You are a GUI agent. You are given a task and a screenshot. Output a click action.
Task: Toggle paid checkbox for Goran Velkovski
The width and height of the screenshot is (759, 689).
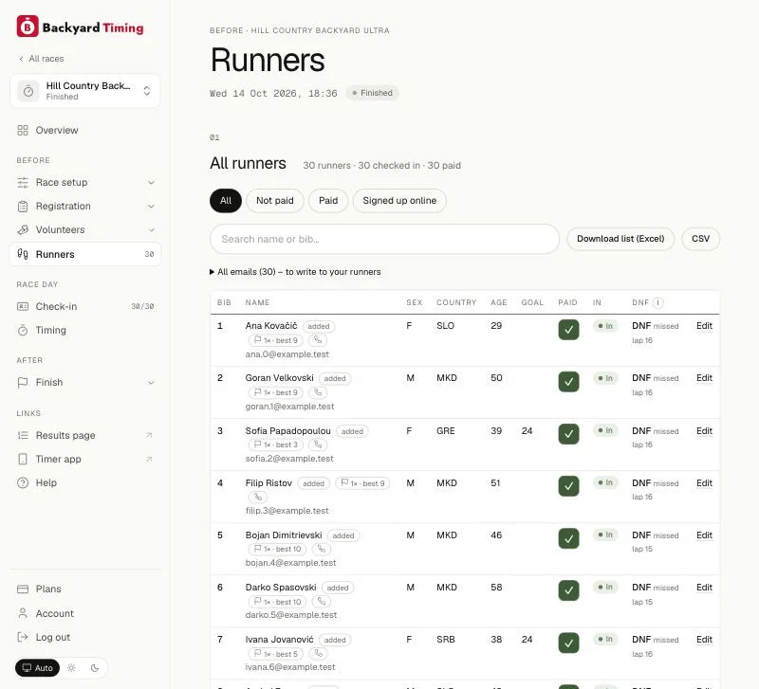[568, 382]
